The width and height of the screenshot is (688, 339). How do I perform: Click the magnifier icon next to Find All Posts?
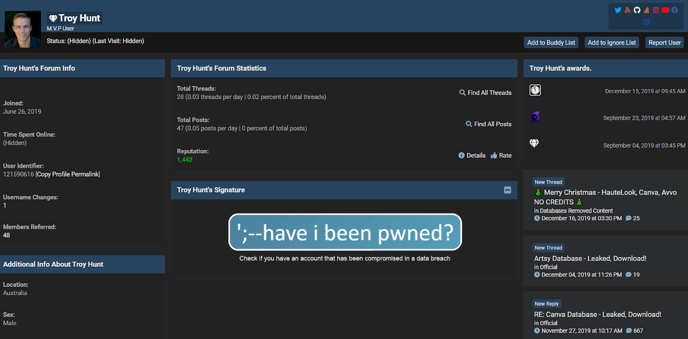pos(469,124)
